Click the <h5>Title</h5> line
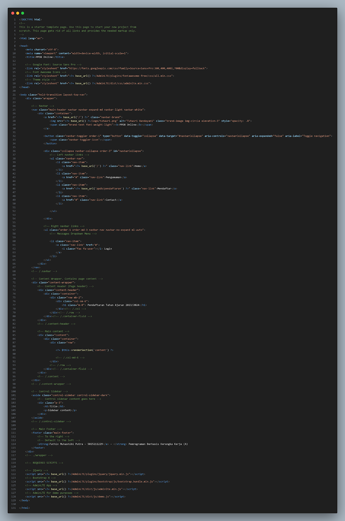345x521 pixels. [x=54, y=406]
